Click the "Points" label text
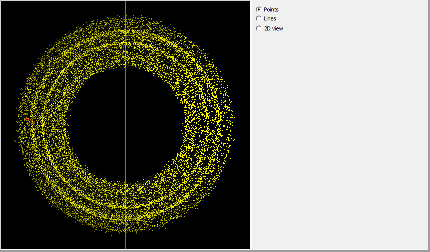 coord(271,9)
